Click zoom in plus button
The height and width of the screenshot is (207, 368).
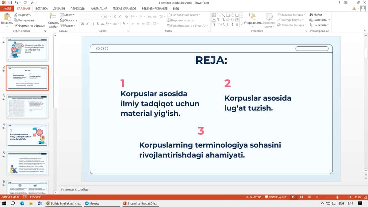pos(351,197)
